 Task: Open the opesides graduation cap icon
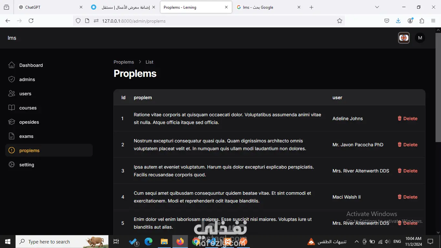12,122
